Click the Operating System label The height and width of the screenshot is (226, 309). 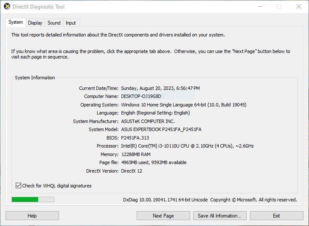[x=99, y=105]
